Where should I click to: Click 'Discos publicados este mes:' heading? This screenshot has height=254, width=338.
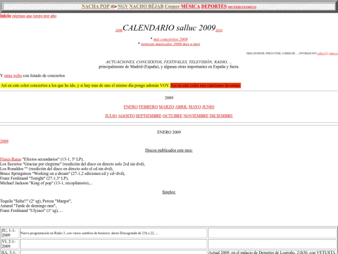169,151
